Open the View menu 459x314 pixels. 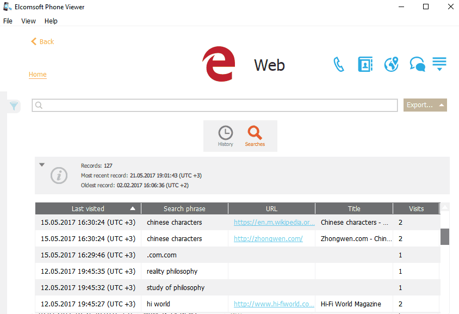pyautogui.click(x=28, y=21)
